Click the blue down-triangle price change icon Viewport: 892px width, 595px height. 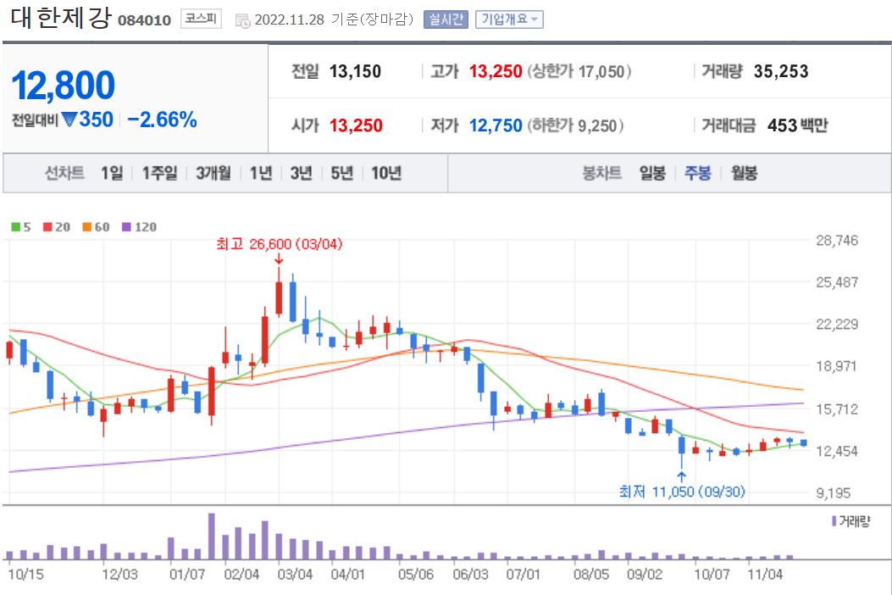[69, 120]
